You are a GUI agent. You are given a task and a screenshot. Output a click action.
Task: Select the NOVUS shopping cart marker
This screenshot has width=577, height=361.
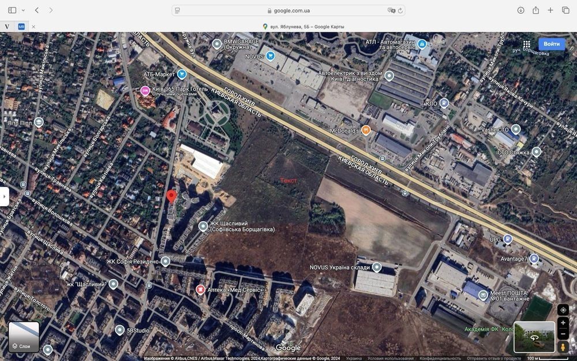point(270,56)
